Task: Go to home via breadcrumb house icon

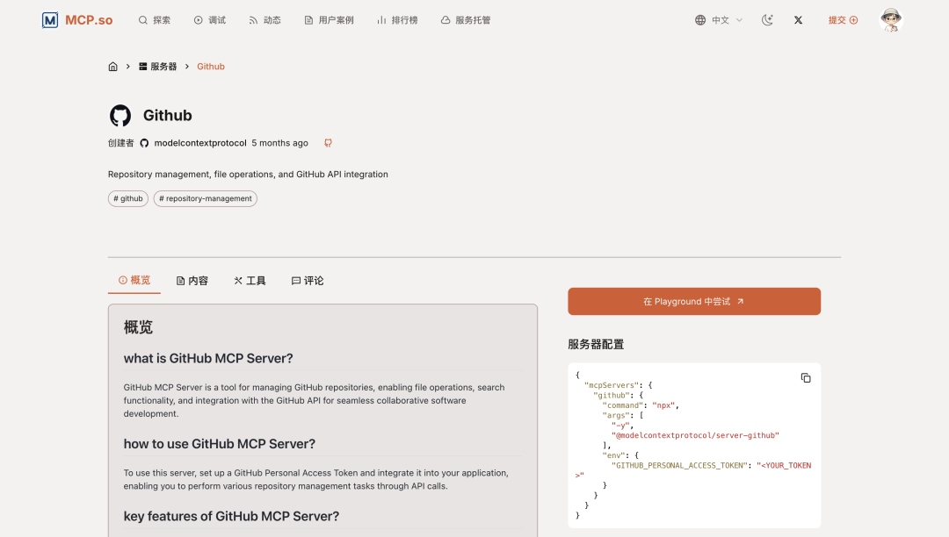Action: 112,67
